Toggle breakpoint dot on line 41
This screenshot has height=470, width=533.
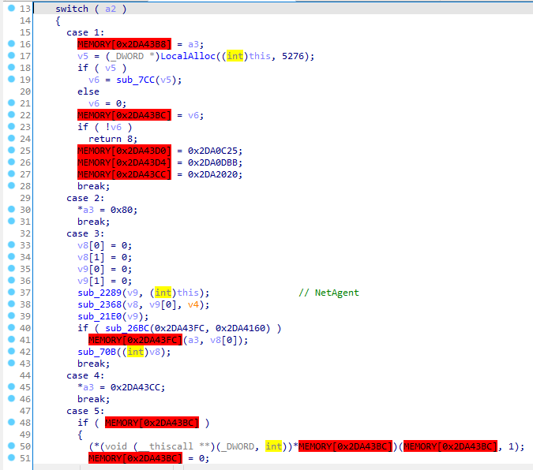(11, 339)
